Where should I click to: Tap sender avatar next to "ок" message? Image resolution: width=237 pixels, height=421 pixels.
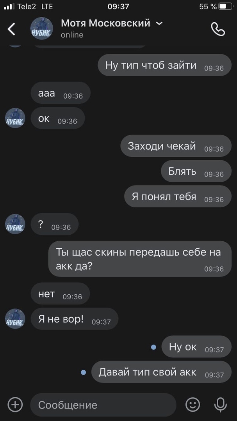point(15,118)
